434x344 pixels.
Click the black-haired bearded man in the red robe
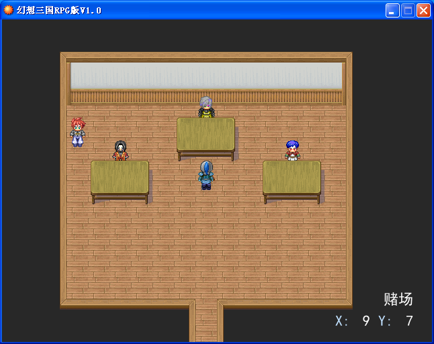click(120, 150)
